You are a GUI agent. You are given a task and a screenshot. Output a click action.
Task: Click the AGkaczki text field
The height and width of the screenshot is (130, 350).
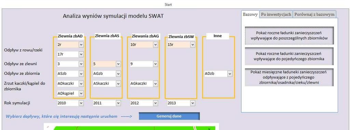tap(142, 84)
